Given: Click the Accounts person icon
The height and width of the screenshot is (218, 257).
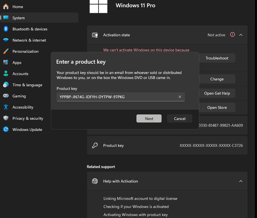Looking at the screenshot, I should (x=6, y=74).
